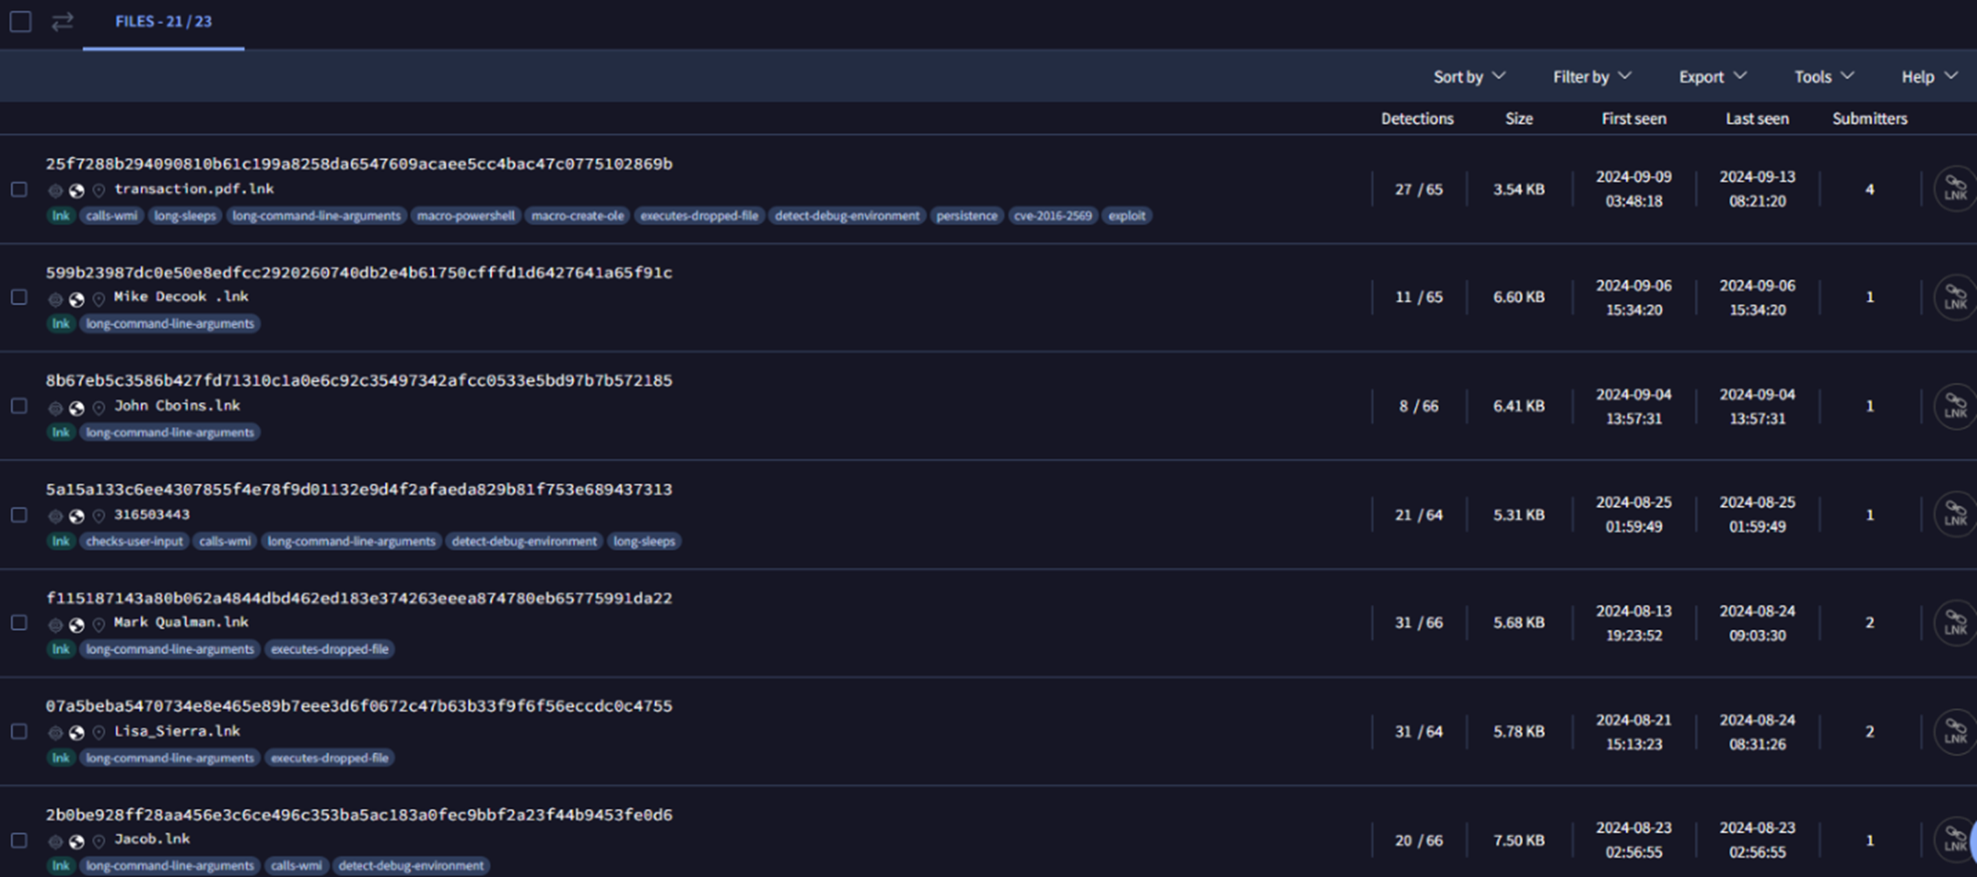Viewport: 1977px width, 877px height.
Task: Click the location pin icon beside Jacob.lnk
Action: (x=98, y=841)
